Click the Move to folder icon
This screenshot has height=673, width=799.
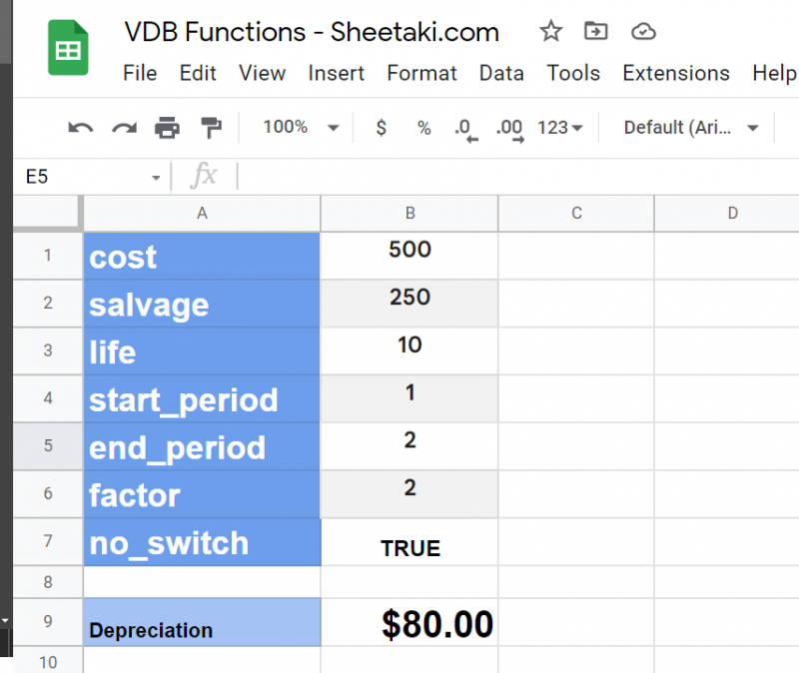[595, 32]
